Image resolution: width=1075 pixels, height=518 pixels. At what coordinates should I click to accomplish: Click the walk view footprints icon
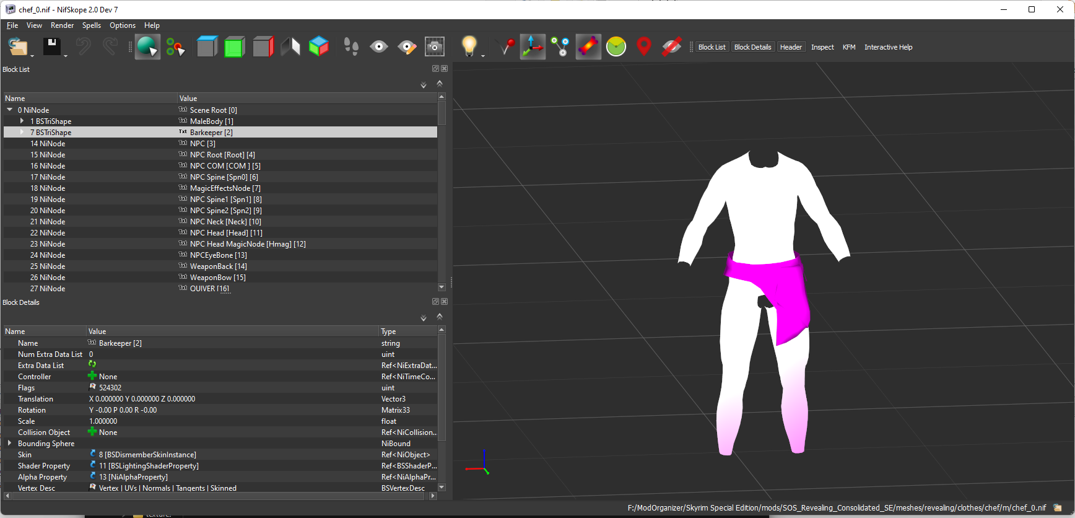(351, 47)
